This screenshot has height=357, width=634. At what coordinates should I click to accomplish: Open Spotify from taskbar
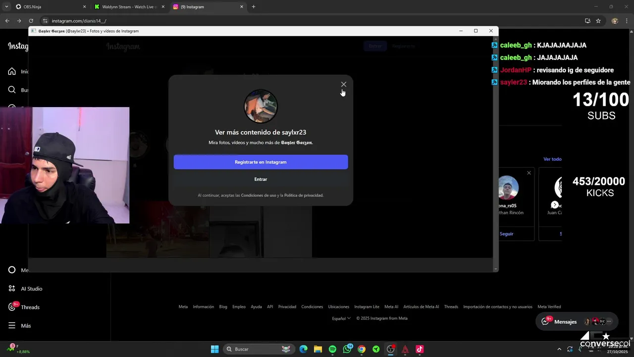tap(332, 349)
